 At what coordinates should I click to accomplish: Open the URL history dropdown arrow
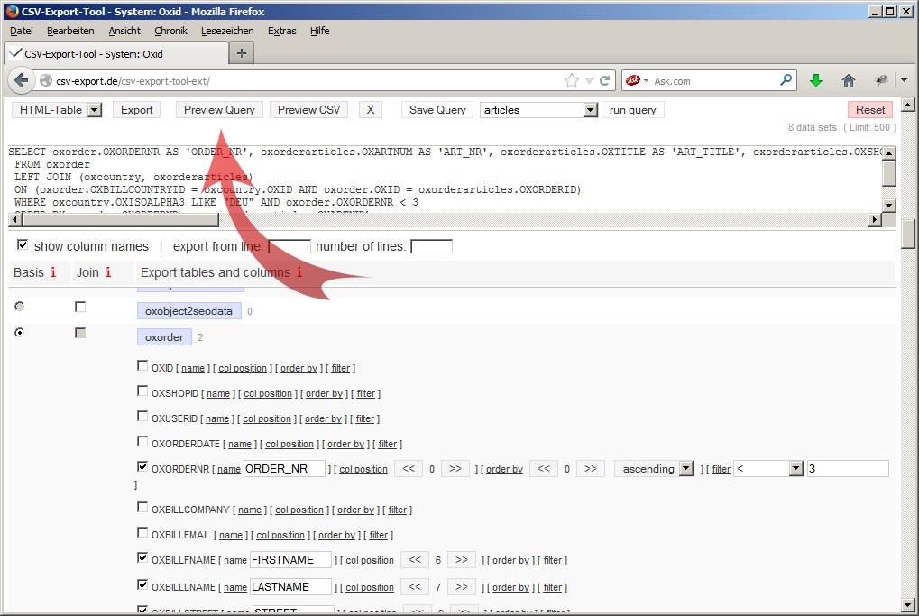coord(589,81)
